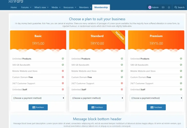The image size is (187, 128).
Task: Go to the Home tab
Action: 14,7
